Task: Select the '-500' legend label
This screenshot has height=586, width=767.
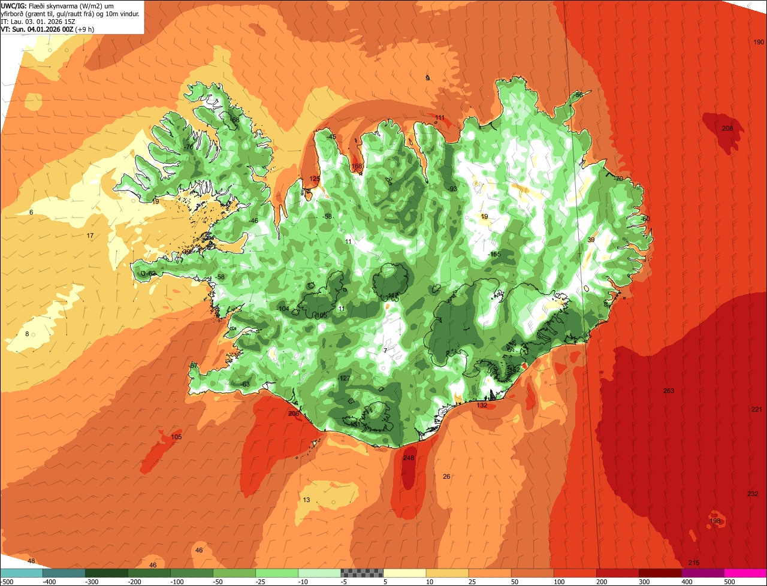Action: [x=7, y=582]
